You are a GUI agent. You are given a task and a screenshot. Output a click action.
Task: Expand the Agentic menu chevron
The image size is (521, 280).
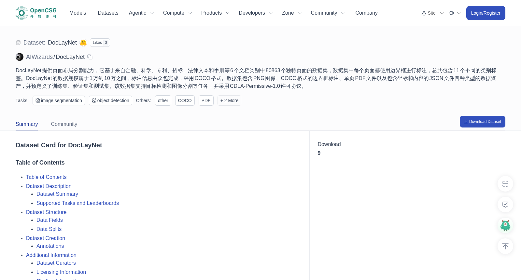[x=152, y=13]
